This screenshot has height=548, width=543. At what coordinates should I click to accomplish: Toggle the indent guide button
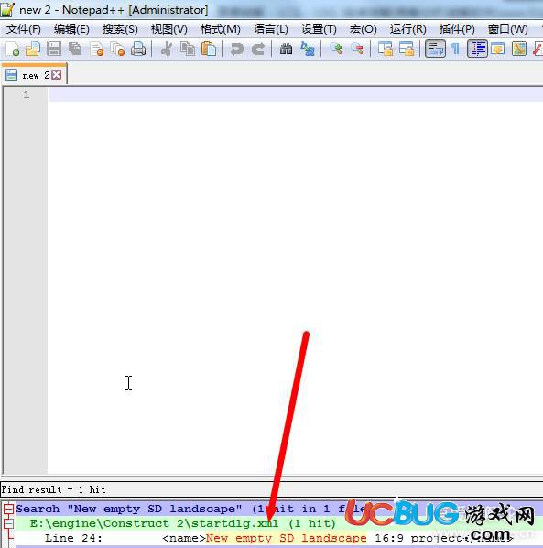(x=477, y=49)
